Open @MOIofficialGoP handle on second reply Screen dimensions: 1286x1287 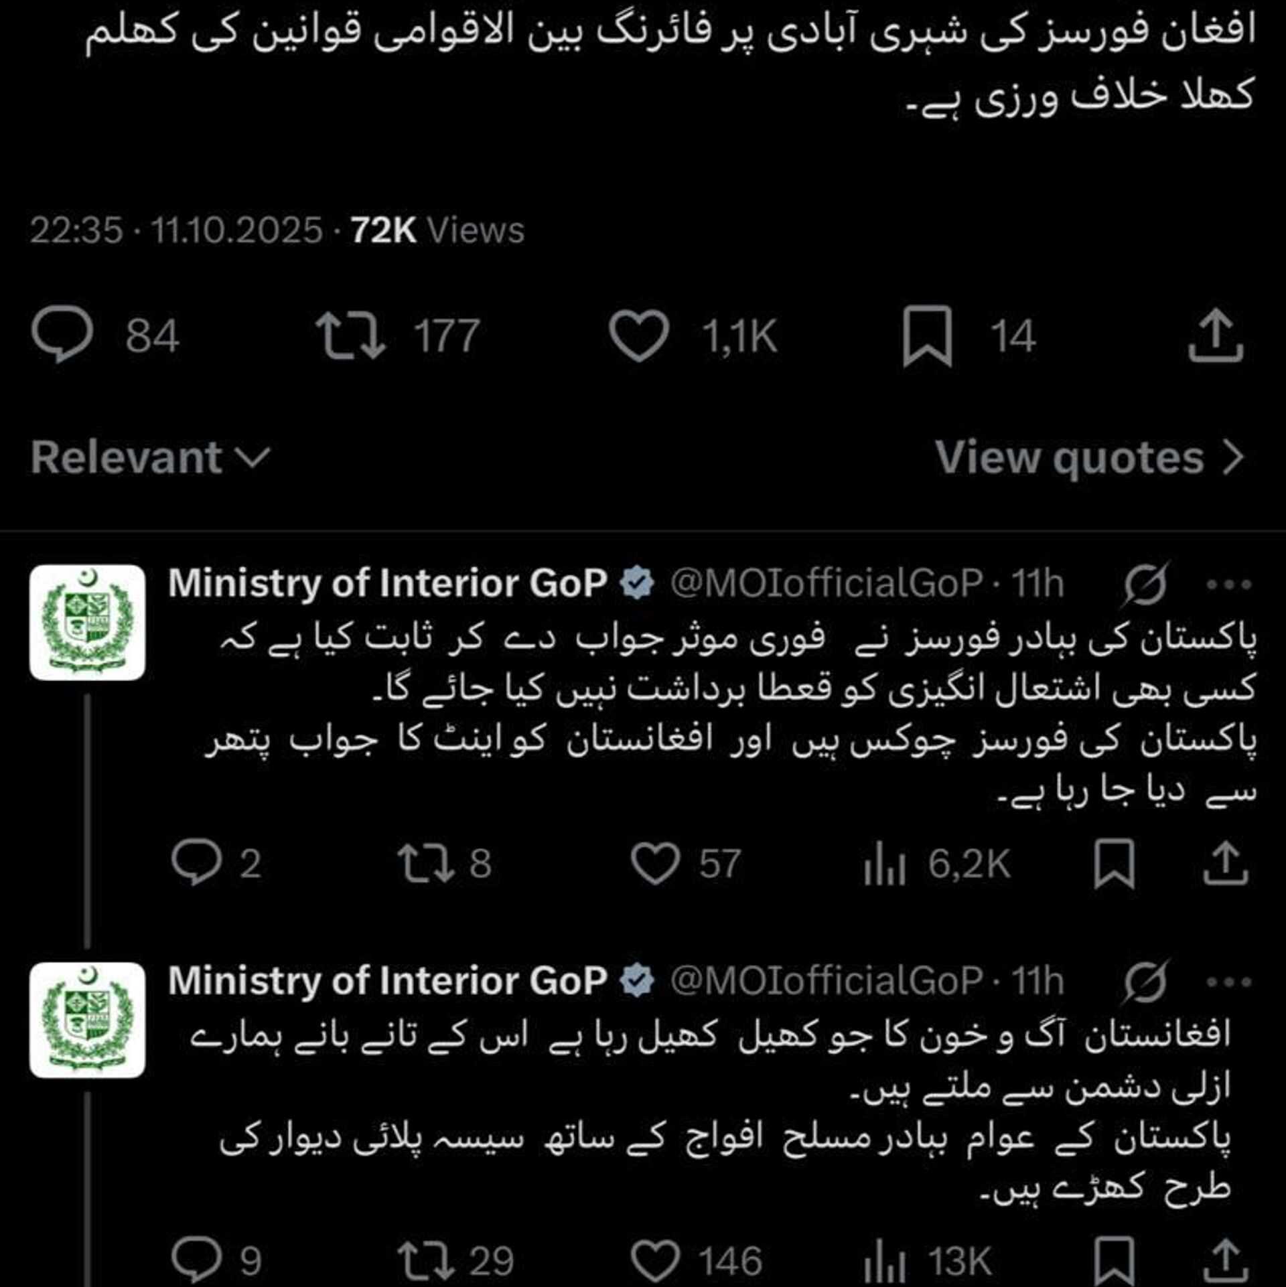[827, 982]
